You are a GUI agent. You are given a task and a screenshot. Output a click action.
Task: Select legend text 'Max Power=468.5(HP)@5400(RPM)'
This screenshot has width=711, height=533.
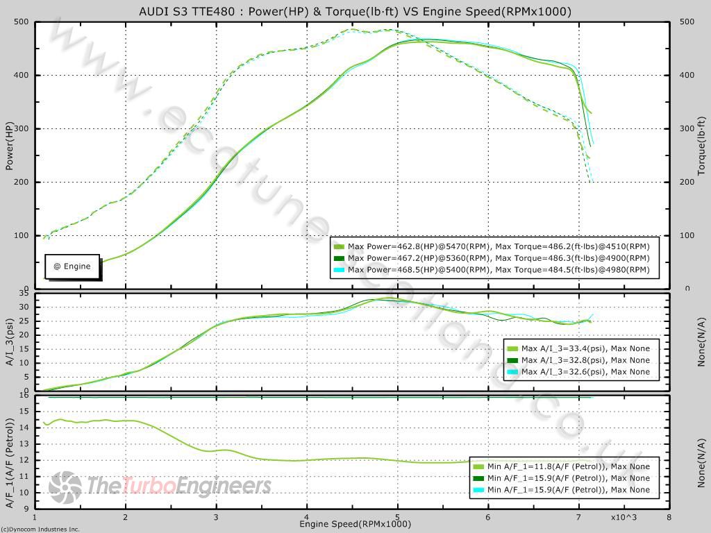(419, 270)
